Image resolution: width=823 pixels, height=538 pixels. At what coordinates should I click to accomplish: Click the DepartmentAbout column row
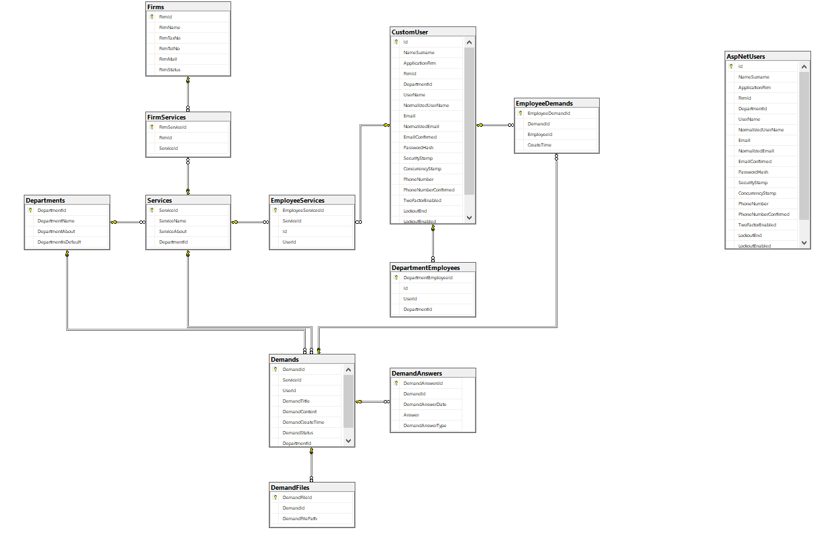67,232
